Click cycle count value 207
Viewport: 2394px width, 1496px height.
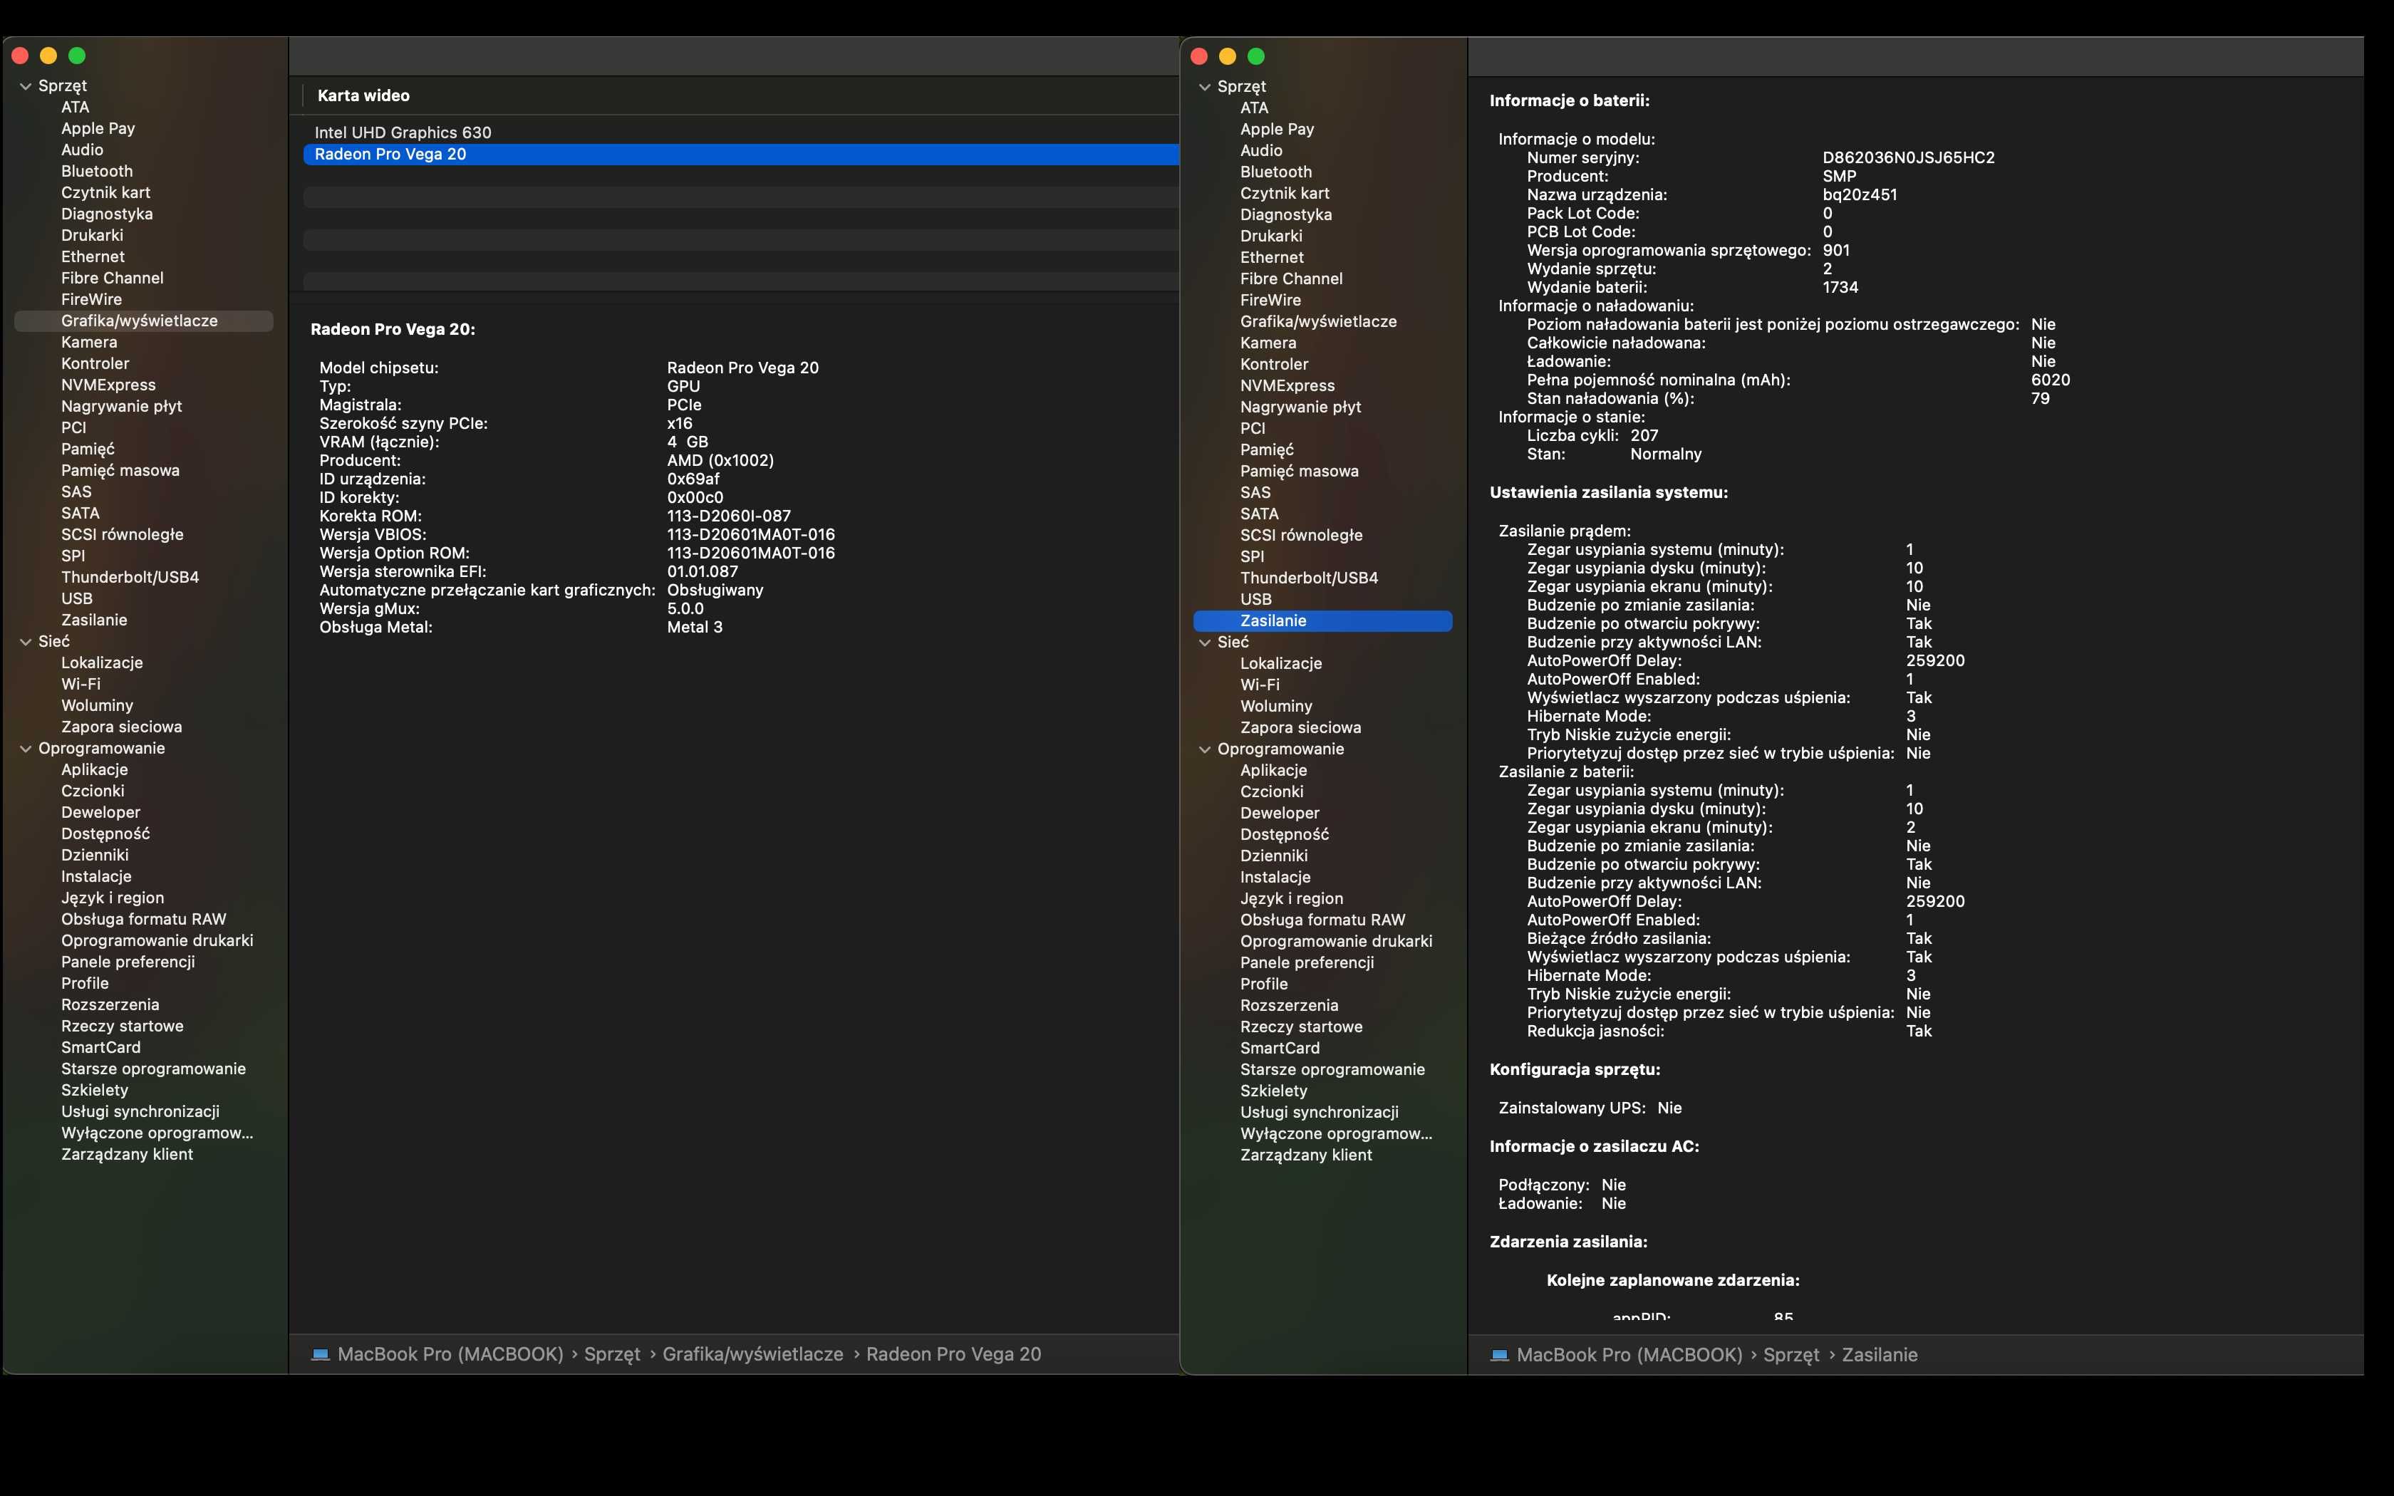(1644, 435)
